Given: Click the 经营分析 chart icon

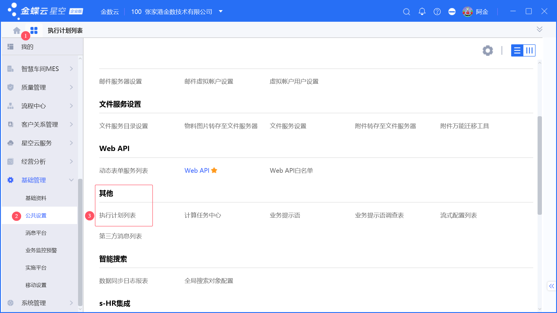Looking at the screenshot, I should pyautogui.click(x=10, y=161).
